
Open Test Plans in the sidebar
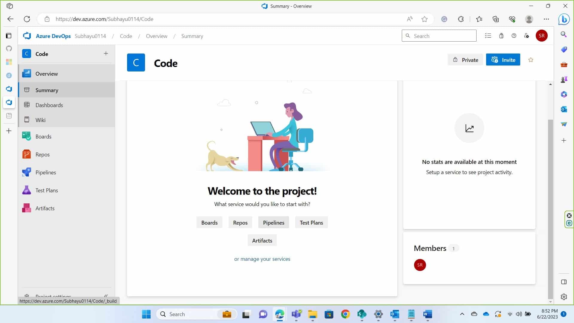coord(46,190)
